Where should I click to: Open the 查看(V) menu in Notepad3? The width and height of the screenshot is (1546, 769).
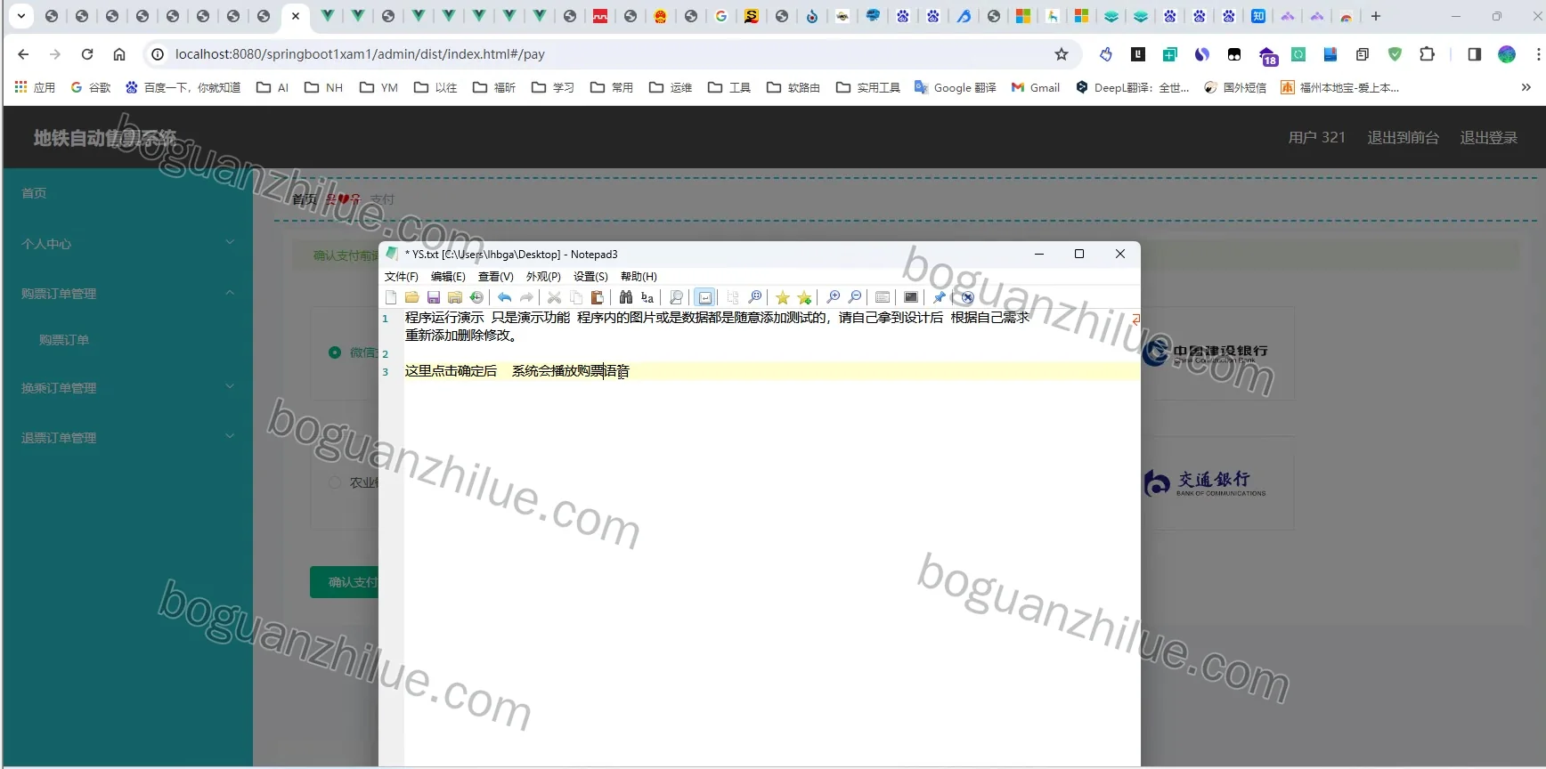coord(495,277)
